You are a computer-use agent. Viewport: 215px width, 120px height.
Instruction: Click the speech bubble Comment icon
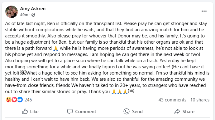click(x=70, y=112)
